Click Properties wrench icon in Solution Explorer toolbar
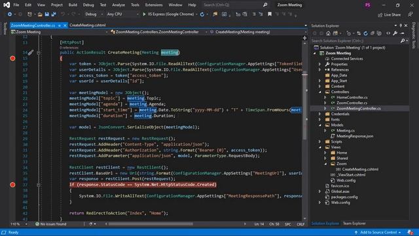Screen dimensions: 419x236 (395, 33)
